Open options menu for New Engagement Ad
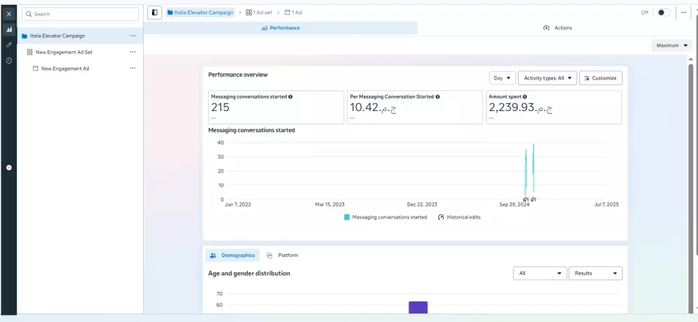The image size is (698, 322). click(133, 68)
